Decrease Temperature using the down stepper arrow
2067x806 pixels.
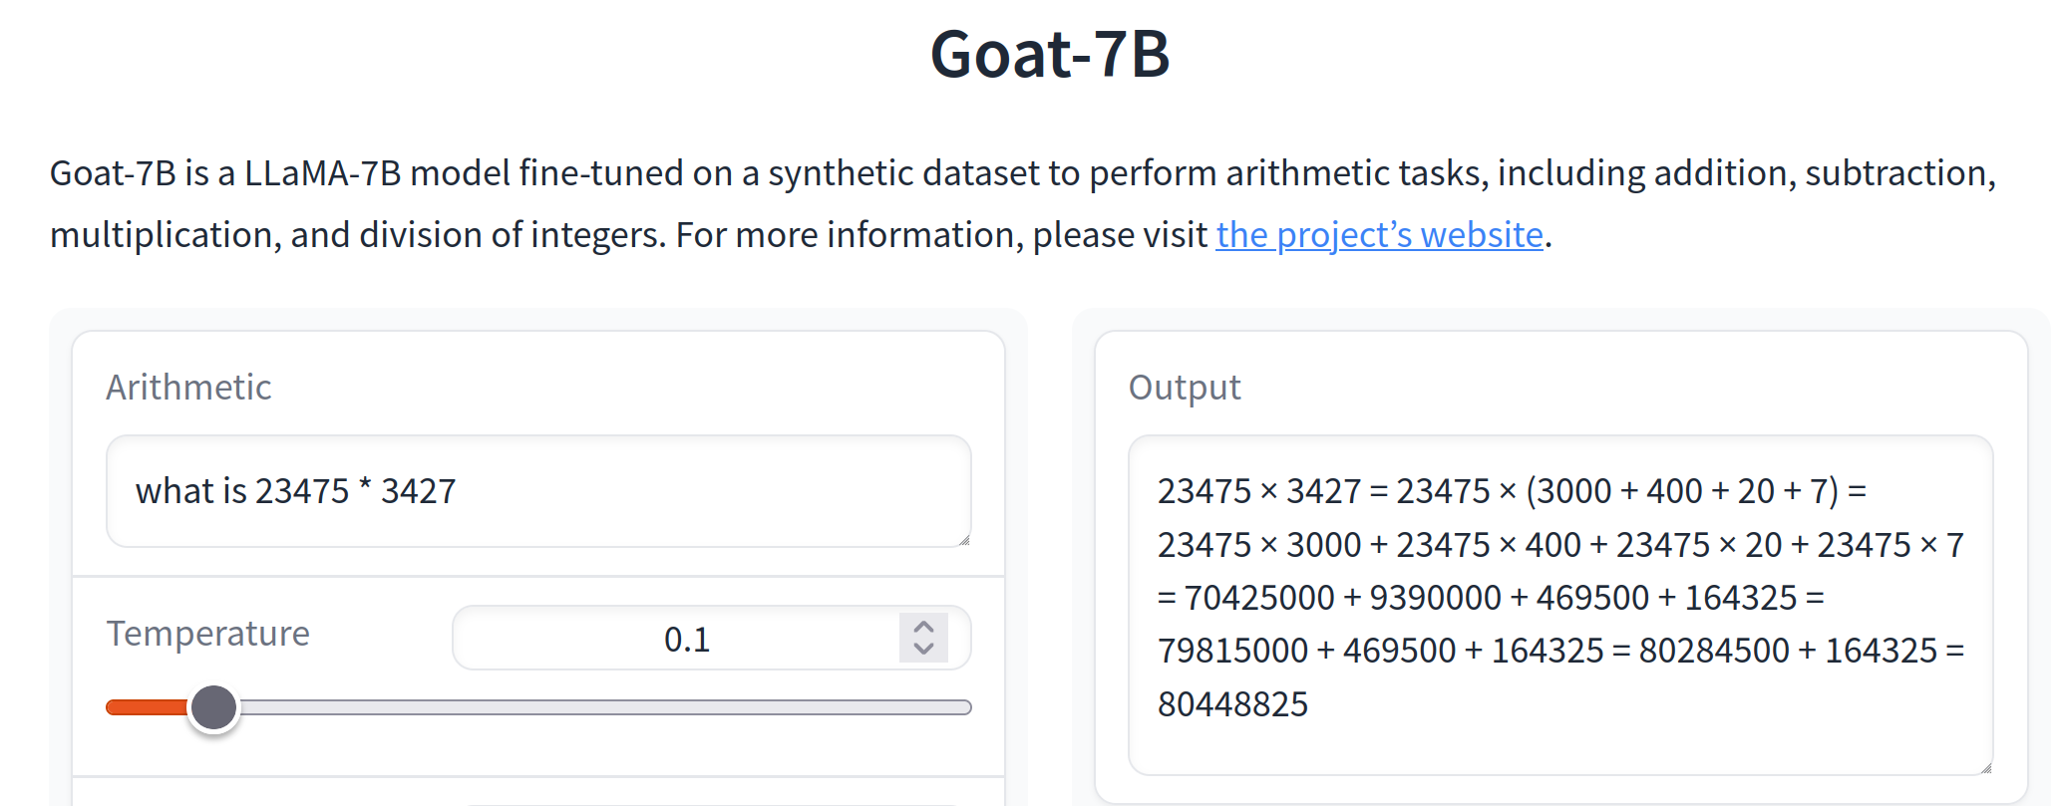[923, 649]
